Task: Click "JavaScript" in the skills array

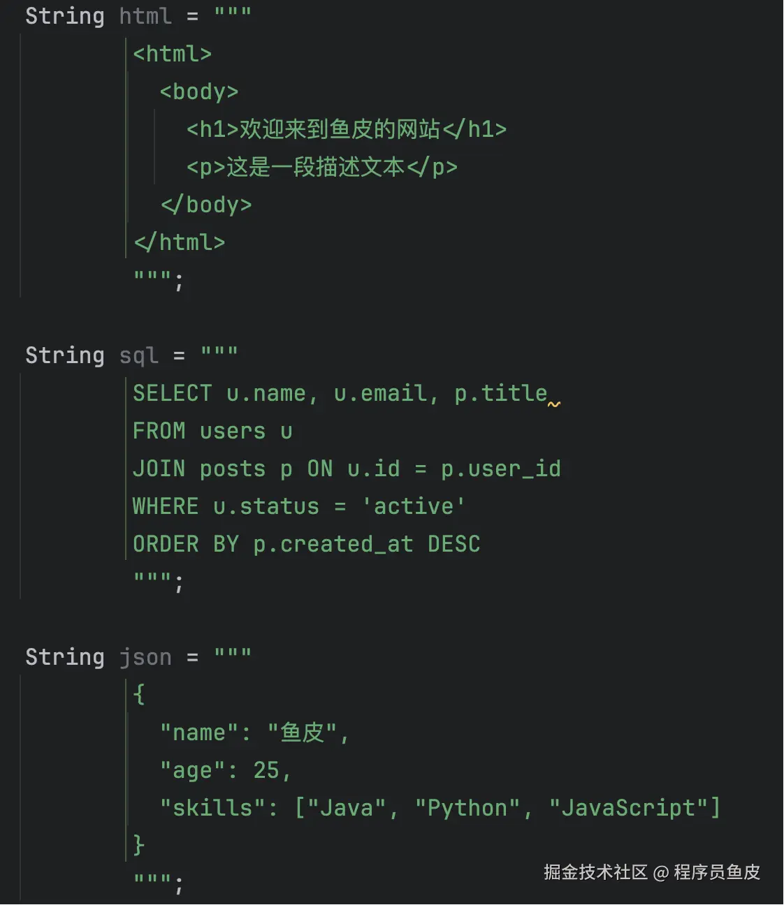Action: point(628,808)
